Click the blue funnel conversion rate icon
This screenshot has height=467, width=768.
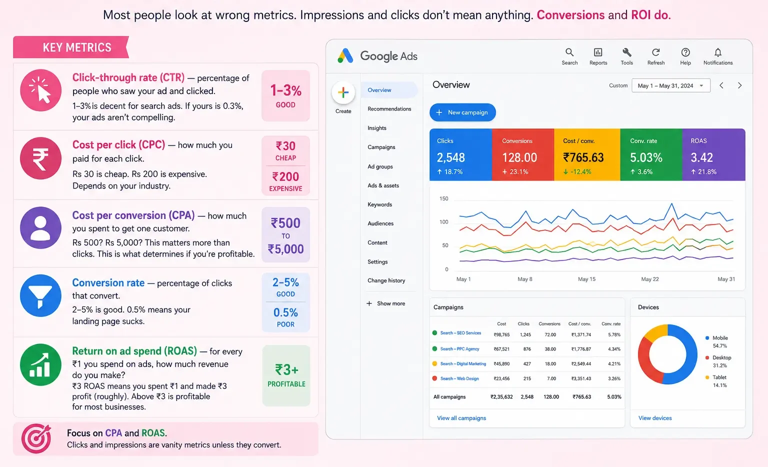pyautogui.click(x=40, y=295)
